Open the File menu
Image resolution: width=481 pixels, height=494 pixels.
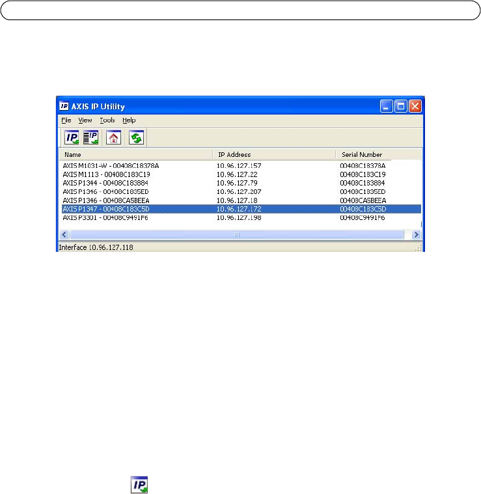pyautogui.click(x=66, y=120)
